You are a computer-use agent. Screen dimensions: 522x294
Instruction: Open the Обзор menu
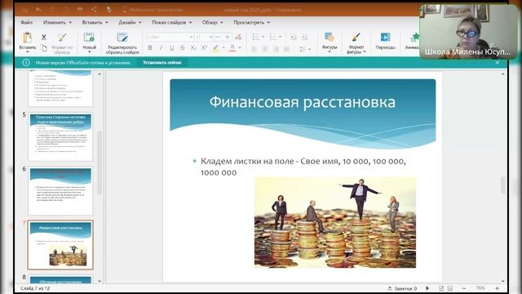coord(212,22)
